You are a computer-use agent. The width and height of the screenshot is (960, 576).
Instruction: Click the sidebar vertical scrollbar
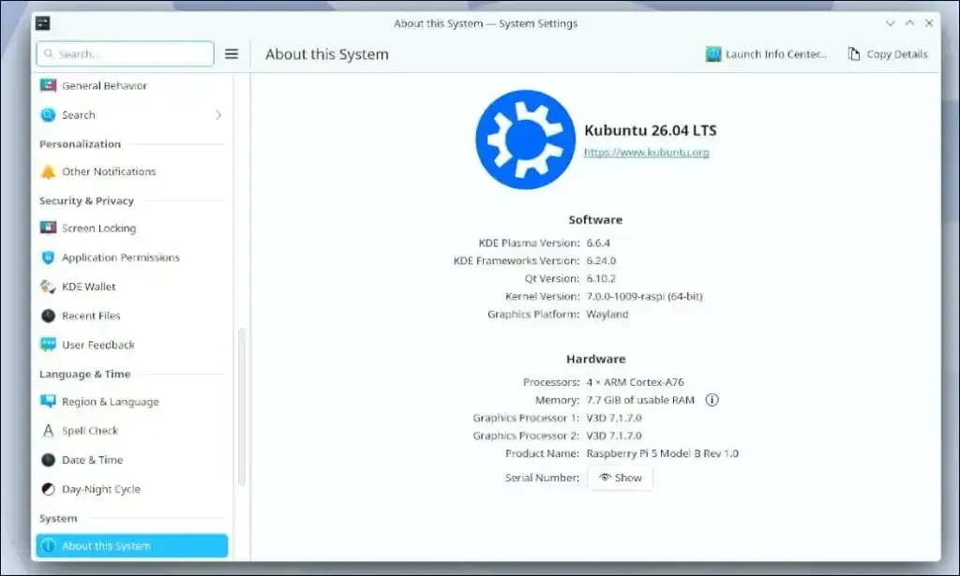click(241, 406)
